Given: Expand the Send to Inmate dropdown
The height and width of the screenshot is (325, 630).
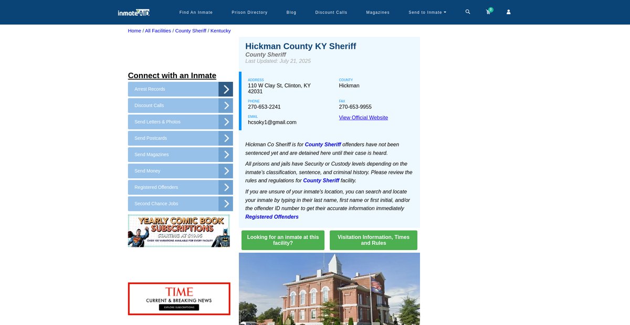Looking at the screenshot, I should [x=427, y=12].
